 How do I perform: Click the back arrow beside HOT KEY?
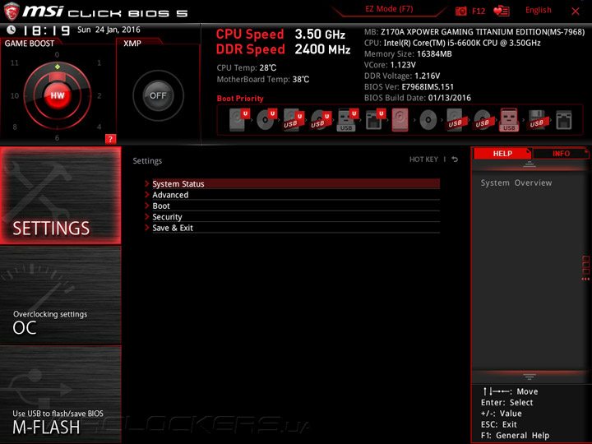tap(455, 160)
